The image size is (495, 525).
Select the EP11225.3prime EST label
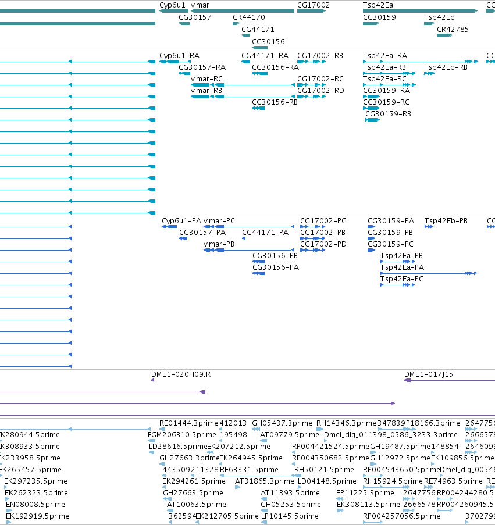[x=365, y=493]
